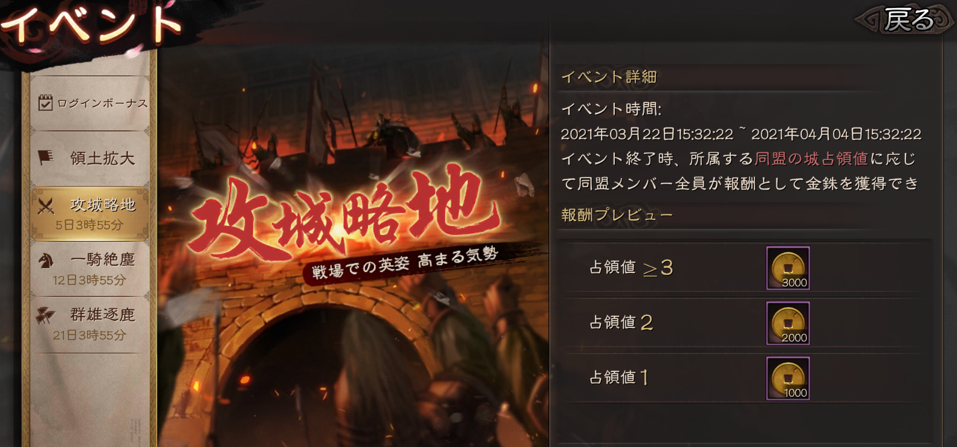Click the 報酬プレビュー section header

(x=617, y=215)
